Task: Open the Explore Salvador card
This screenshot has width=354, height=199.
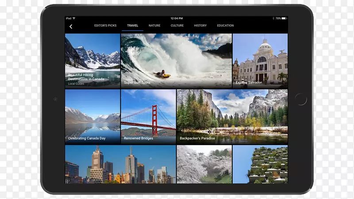Action: coord(260,61)
